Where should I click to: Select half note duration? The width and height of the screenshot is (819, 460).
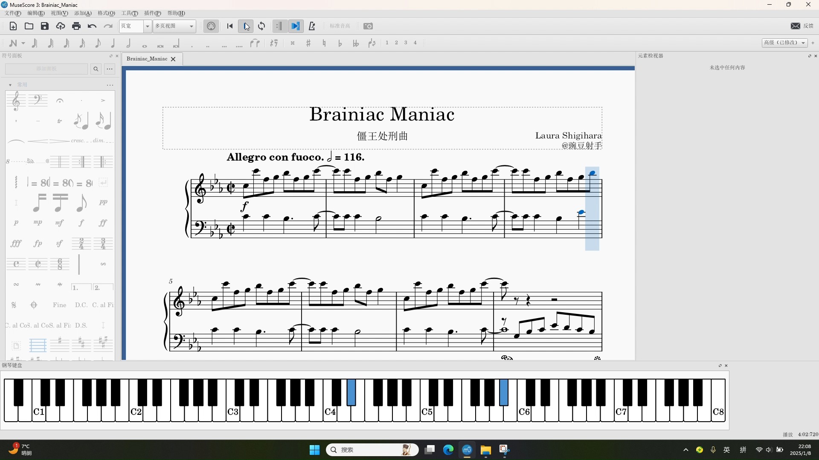[x=128, y=43]
